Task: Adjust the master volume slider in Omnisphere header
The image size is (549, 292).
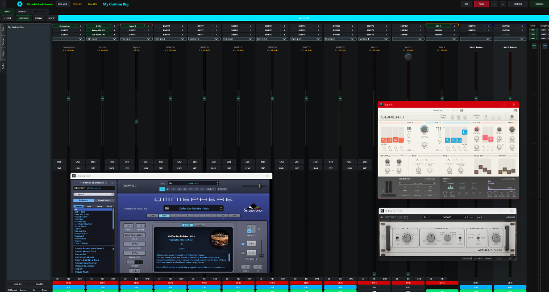Action: click(260, 186)
